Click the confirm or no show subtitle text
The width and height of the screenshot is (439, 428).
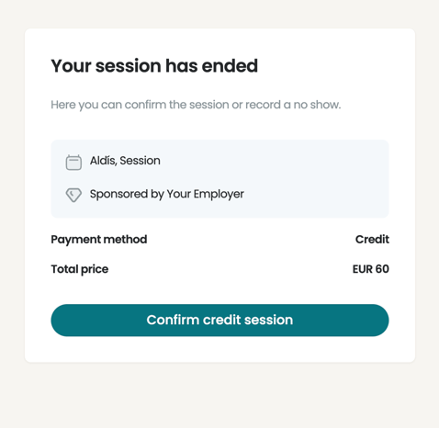(x=196, y=105)
